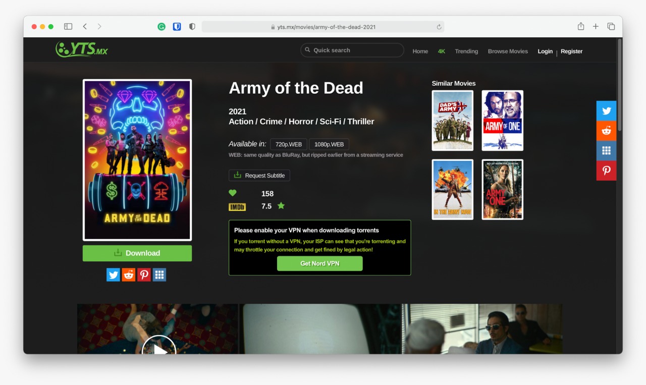Reload the page with the refresh icon

click(439, 27)
